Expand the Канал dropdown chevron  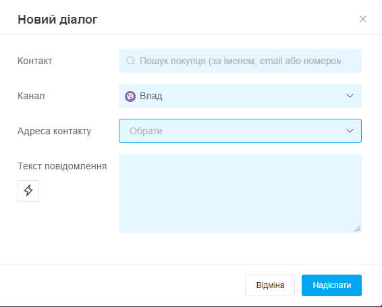point(350,96)
